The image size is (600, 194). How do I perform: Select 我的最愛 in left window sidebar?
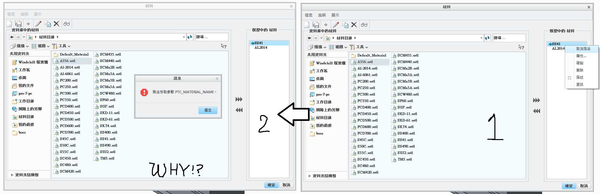[x=23, y=124]
